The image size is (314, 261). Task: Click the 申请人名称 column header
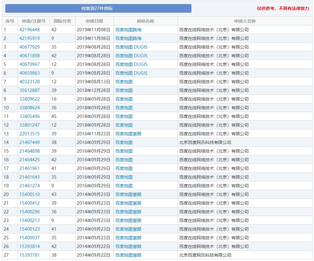click(245, 21)
